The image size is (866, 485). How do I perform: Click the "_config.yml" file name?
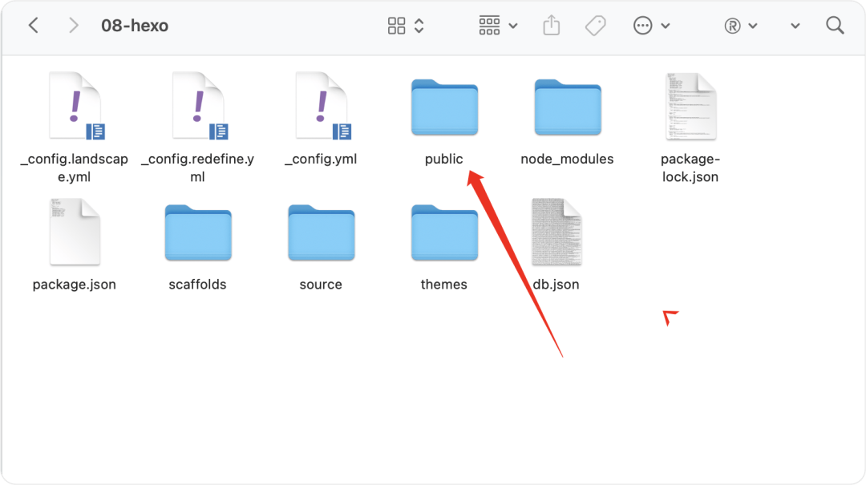321,159
